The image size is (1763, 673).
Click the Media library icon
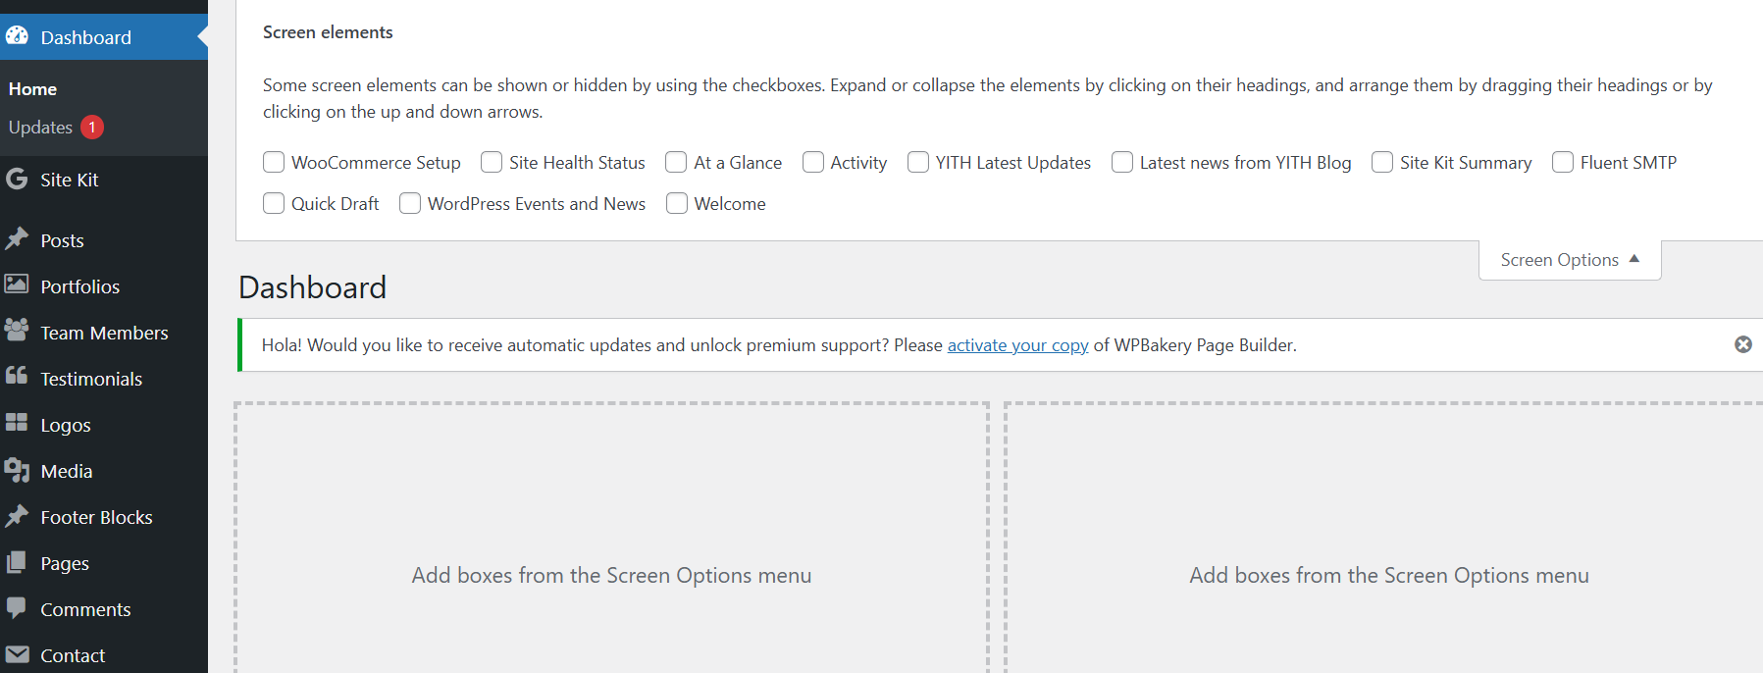(17, 471)
